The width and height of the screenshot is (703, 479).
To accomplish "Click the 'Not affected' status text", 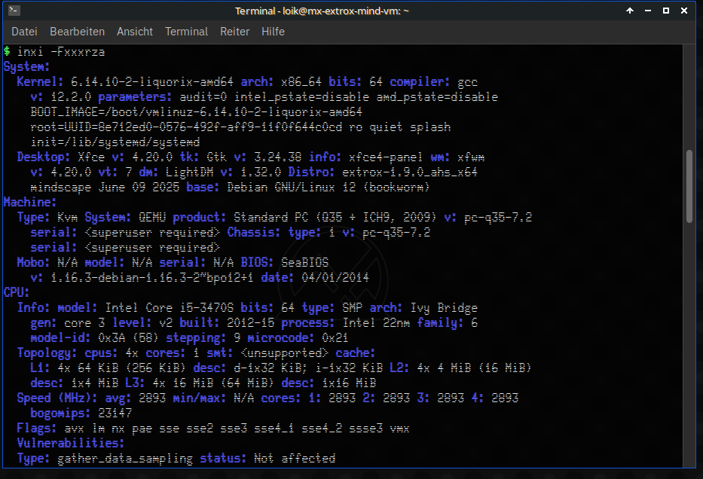I will 295,459.
